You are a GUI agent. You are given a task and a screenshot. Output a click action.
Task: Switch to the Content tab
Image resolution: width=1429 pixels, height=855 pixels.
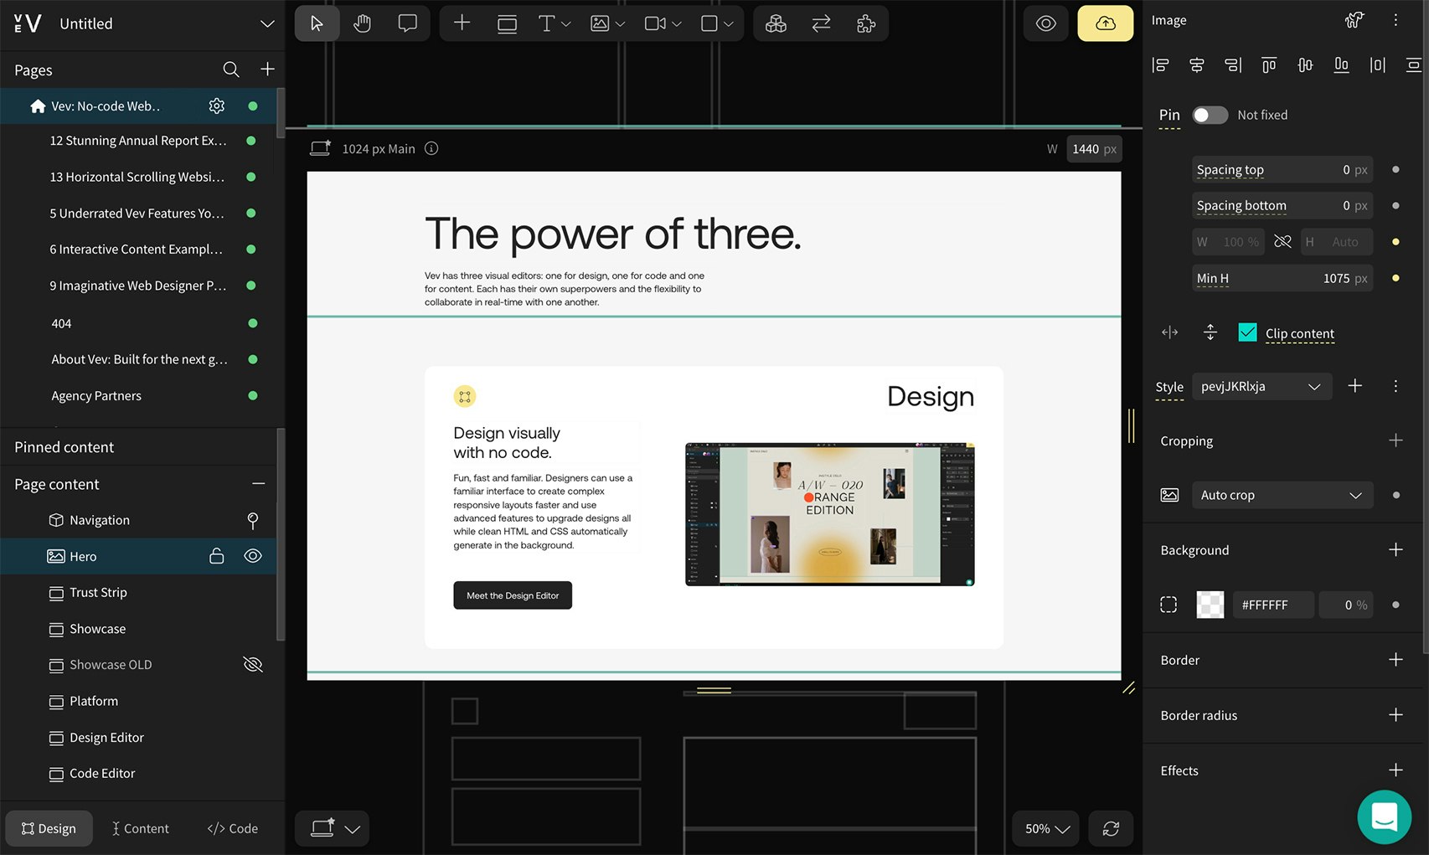tap(141, 828)
